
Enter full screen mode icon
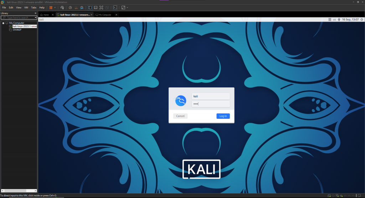point(101,7)
